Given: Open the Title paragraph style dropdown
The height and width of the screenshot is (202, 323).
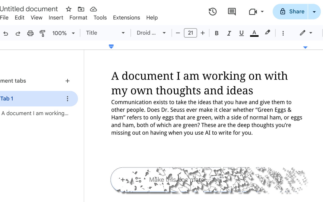Looking at the screenshot, I should coord(105,33).
